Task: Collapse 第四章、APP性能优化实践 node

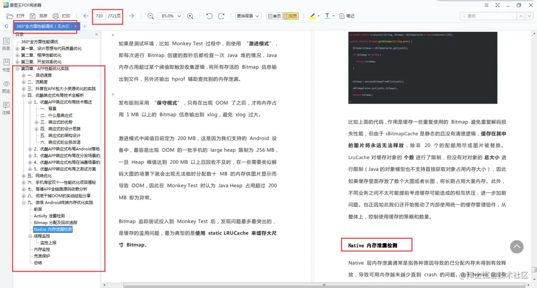Action: tap(17, 69)
